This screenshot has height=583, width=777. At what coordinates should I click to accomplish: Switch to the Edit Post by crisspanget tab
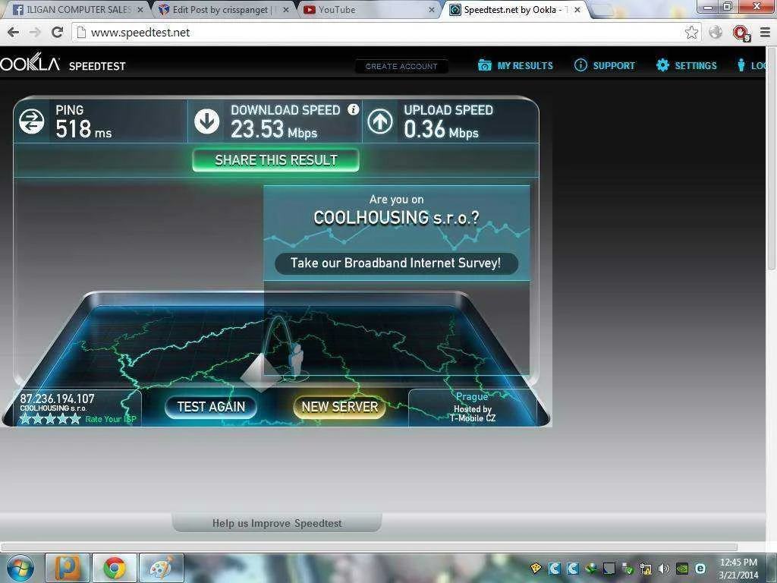(x=223, y=10)
